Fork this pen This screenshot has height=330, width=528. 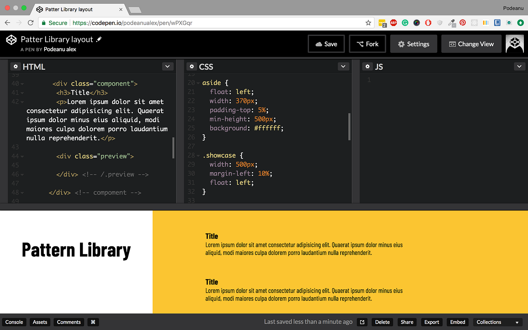pyautogui.click(x=367, y=44)
